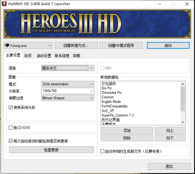
Task: Click the data pack list scrollbar thumb
Action: pyautogui.click(x=183, y=99)
